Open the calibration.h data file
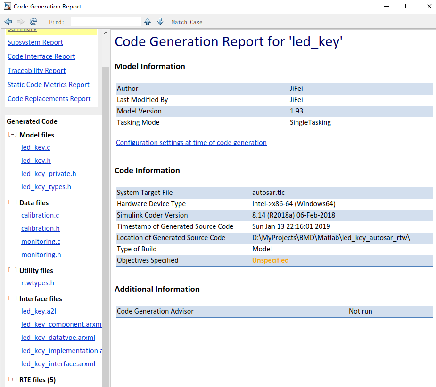 tap(40, 228)
